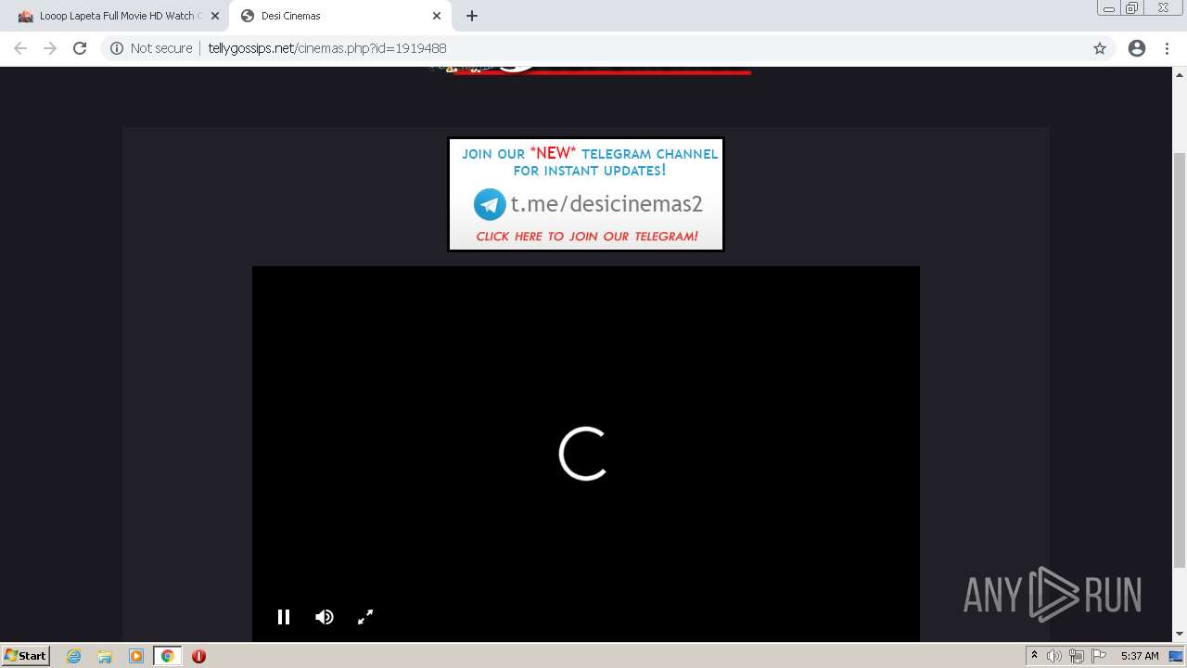Open the network tray icon
The width and height of the screenshot is (1187, 668).
[x=1077, y=656]
